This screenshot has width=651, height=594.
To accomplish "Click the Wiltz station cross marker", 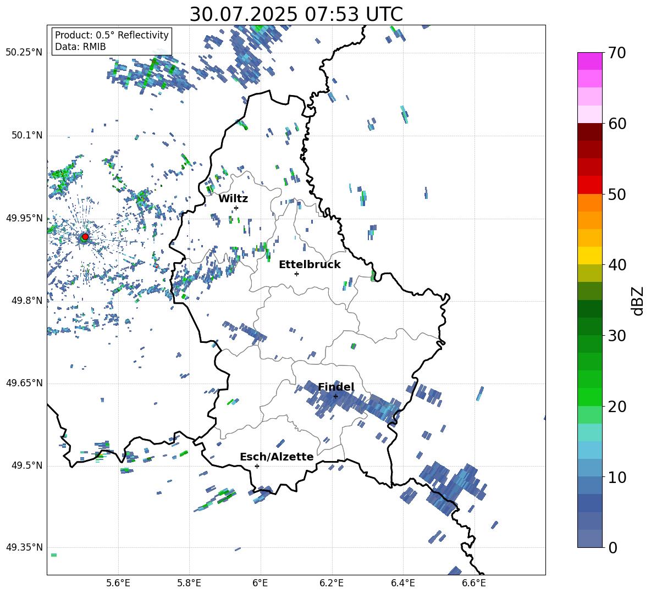I will [x=236, y=208].
